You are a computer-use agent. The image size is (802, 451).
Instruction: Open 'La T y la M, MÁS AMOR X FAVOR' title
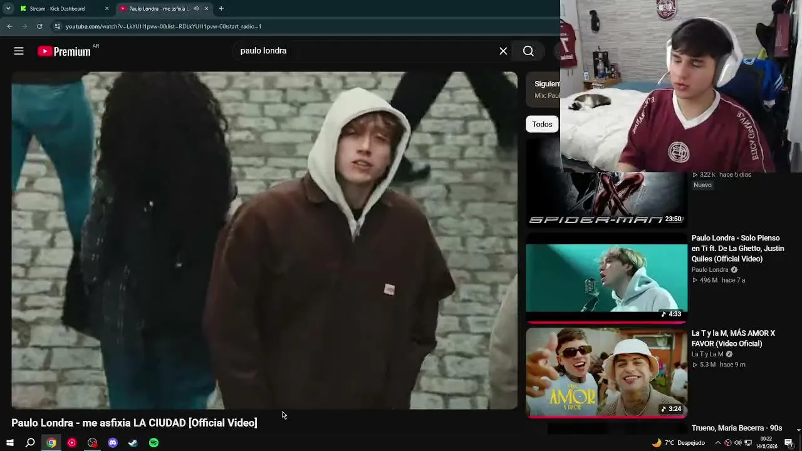(x=733, y=338)
